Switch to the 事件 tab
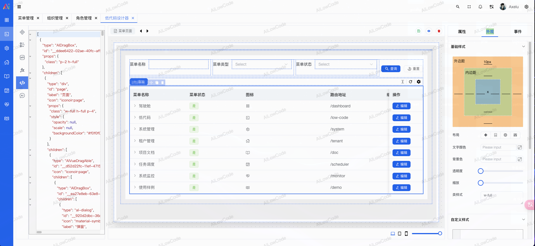This screenshot has width=535, height=246. point(518,32)
